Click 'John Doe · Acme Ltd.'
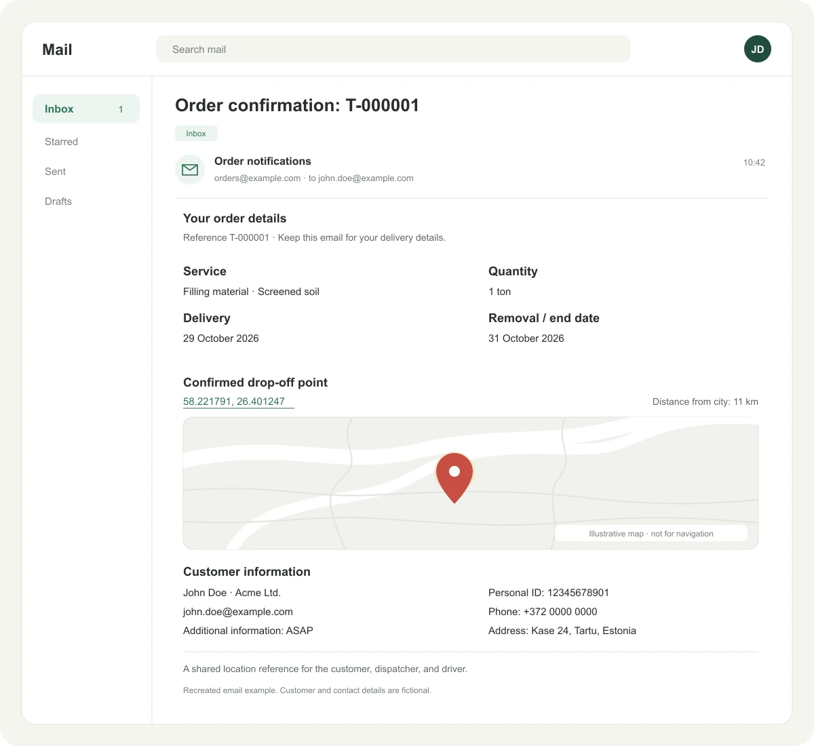Screen dimensions: 814x746 tap(232, 593)
